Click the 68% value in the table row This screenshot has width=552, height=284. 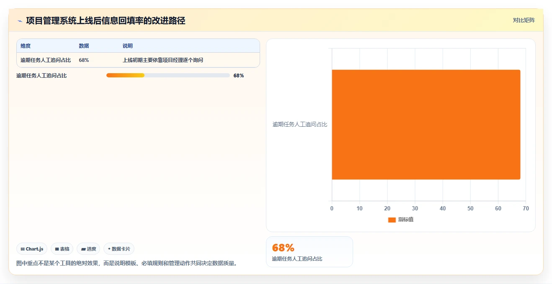84,60
